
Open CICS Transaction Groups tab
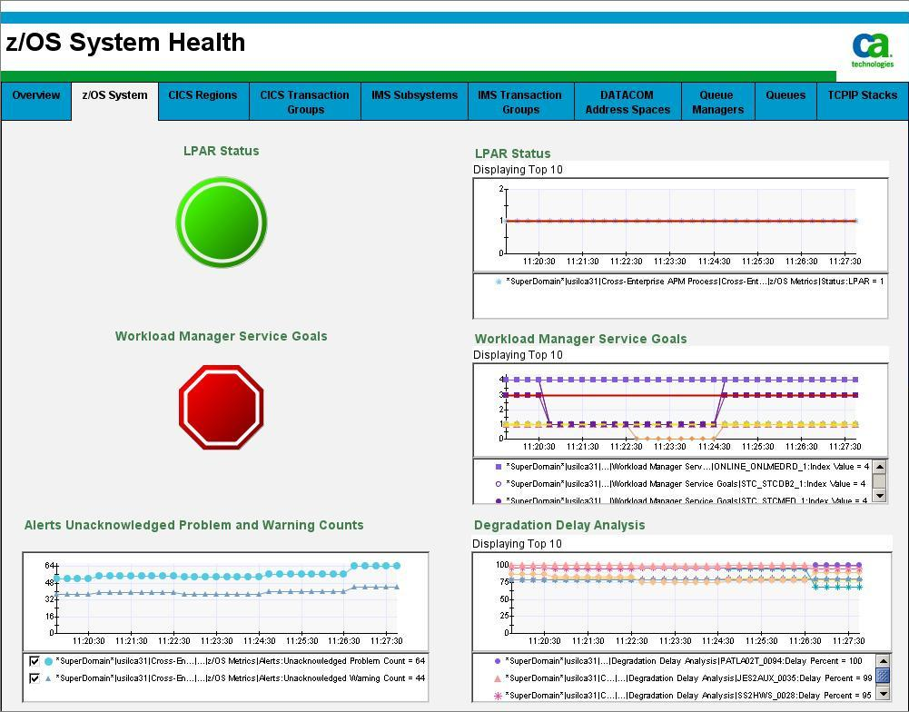tap(305, 101)
